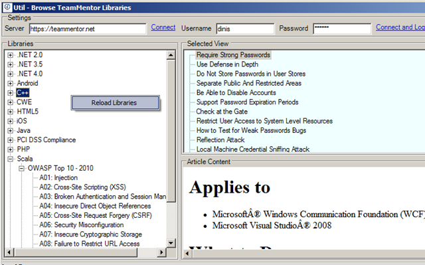Screen dimensions: 425x265
Task: Open view A08: Failure to Restrict URL Access
Action: pyautogui.click(x=90, y=244)
